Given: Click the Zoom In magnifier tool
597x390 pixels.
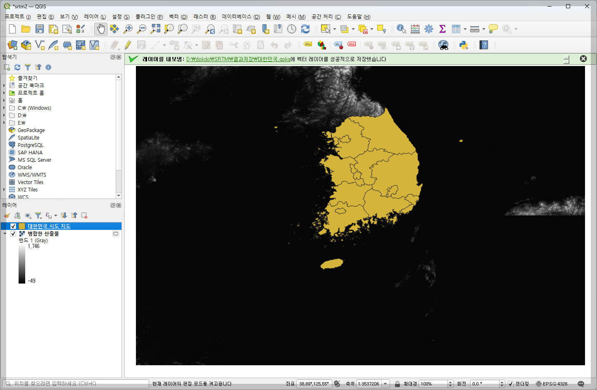Looking at the screenshot, I should pos(128,29).
